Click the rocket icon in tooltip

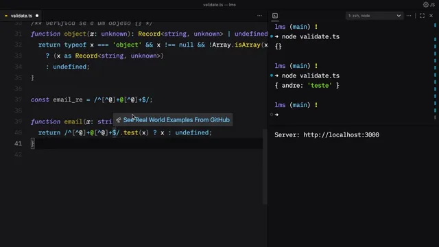click(119, 120)
